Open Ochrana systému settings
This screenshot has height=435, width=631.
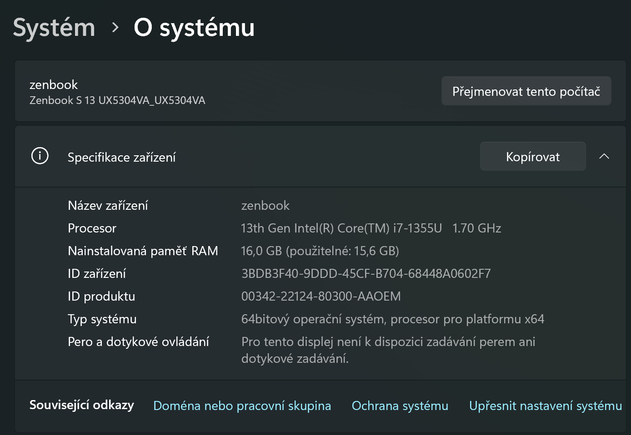point(400,405)
